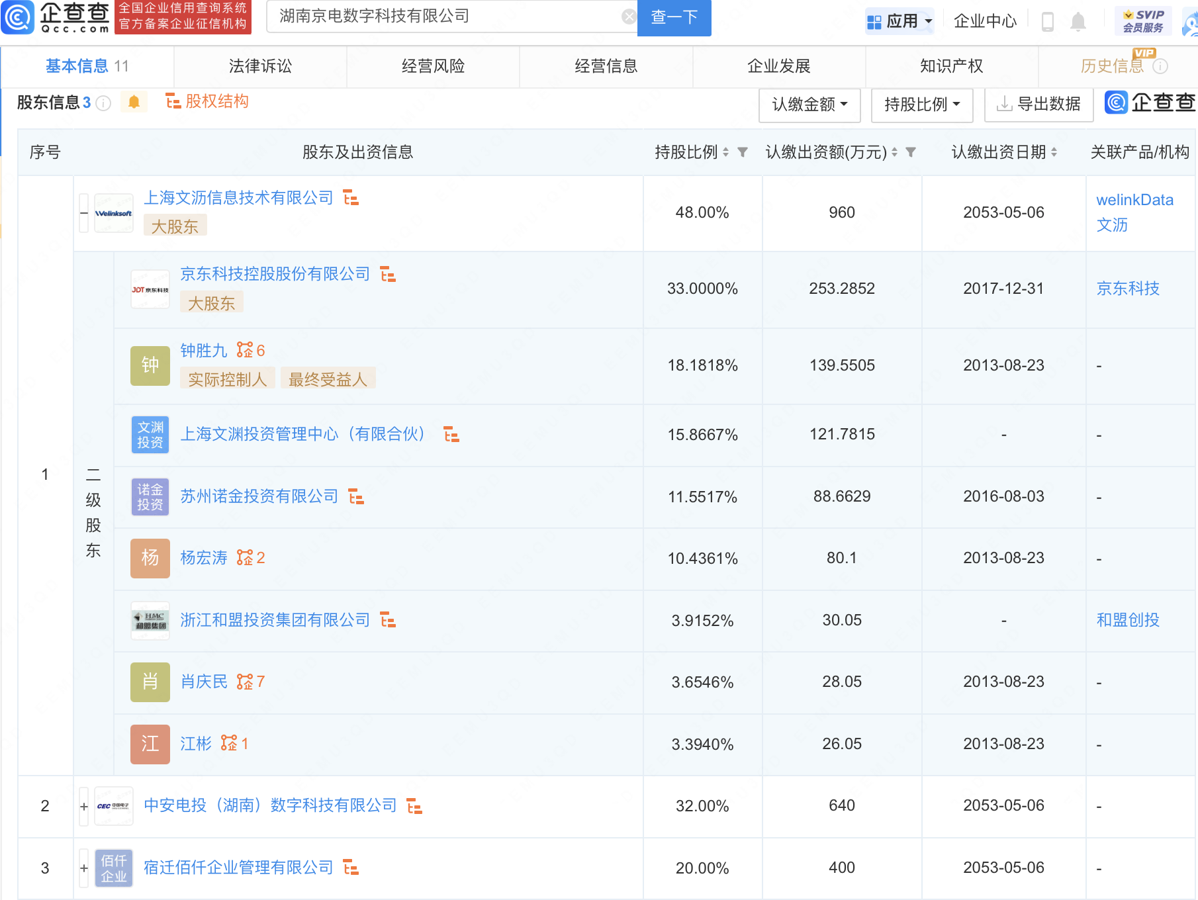Viewport: 1198px width, 900px height.
Task: Filter the 持股比例 column with funnel icon
Action: [743, 152]
